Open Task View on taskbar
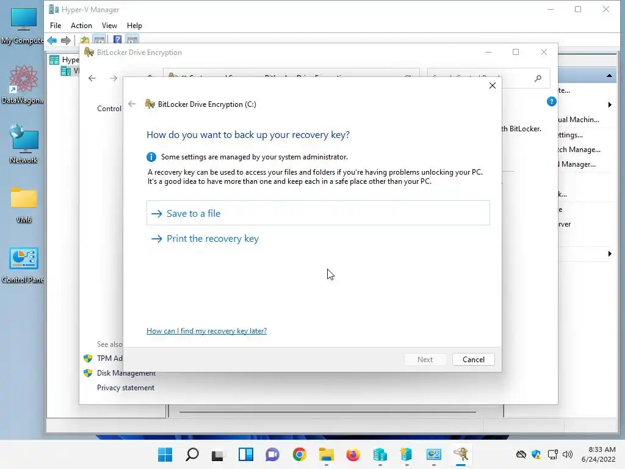 [x=219, y=454]
